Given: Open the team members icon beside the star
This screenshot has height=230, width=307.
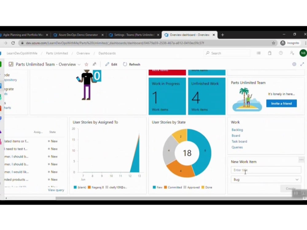Looking at the screenshot, I should coord(94,64).
